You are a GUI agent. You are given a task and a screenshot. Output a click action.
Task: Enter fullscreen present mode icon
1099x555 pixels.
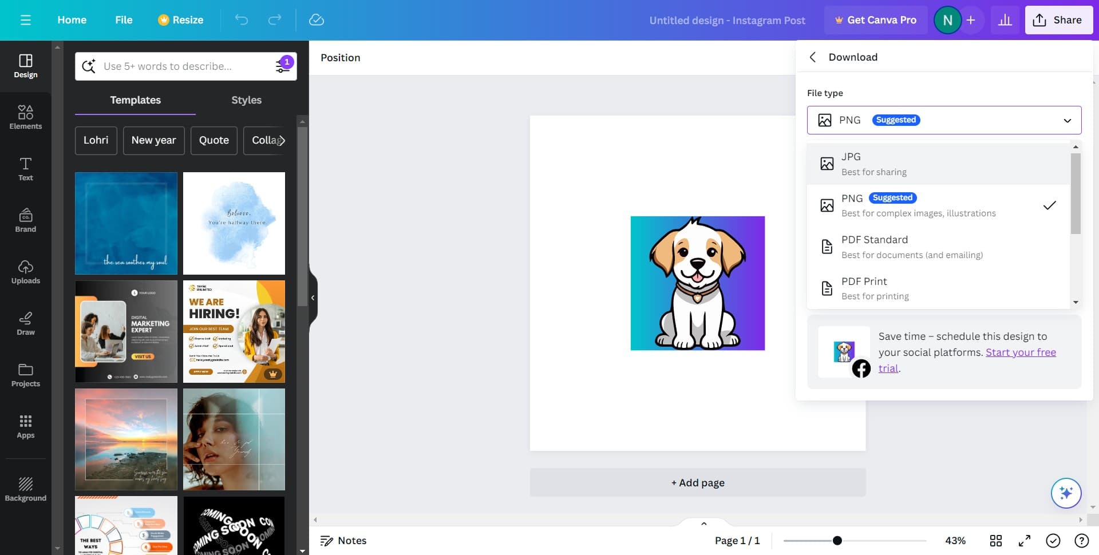click(x=1024, y=541)
